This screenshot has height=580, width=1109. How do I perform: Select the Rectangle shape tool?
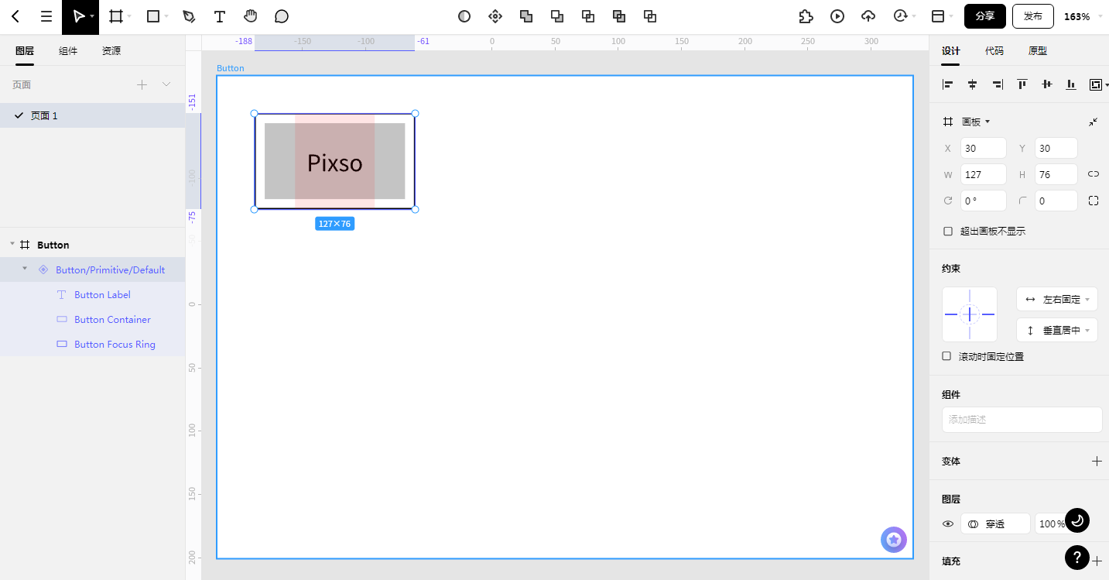(153, 16)
